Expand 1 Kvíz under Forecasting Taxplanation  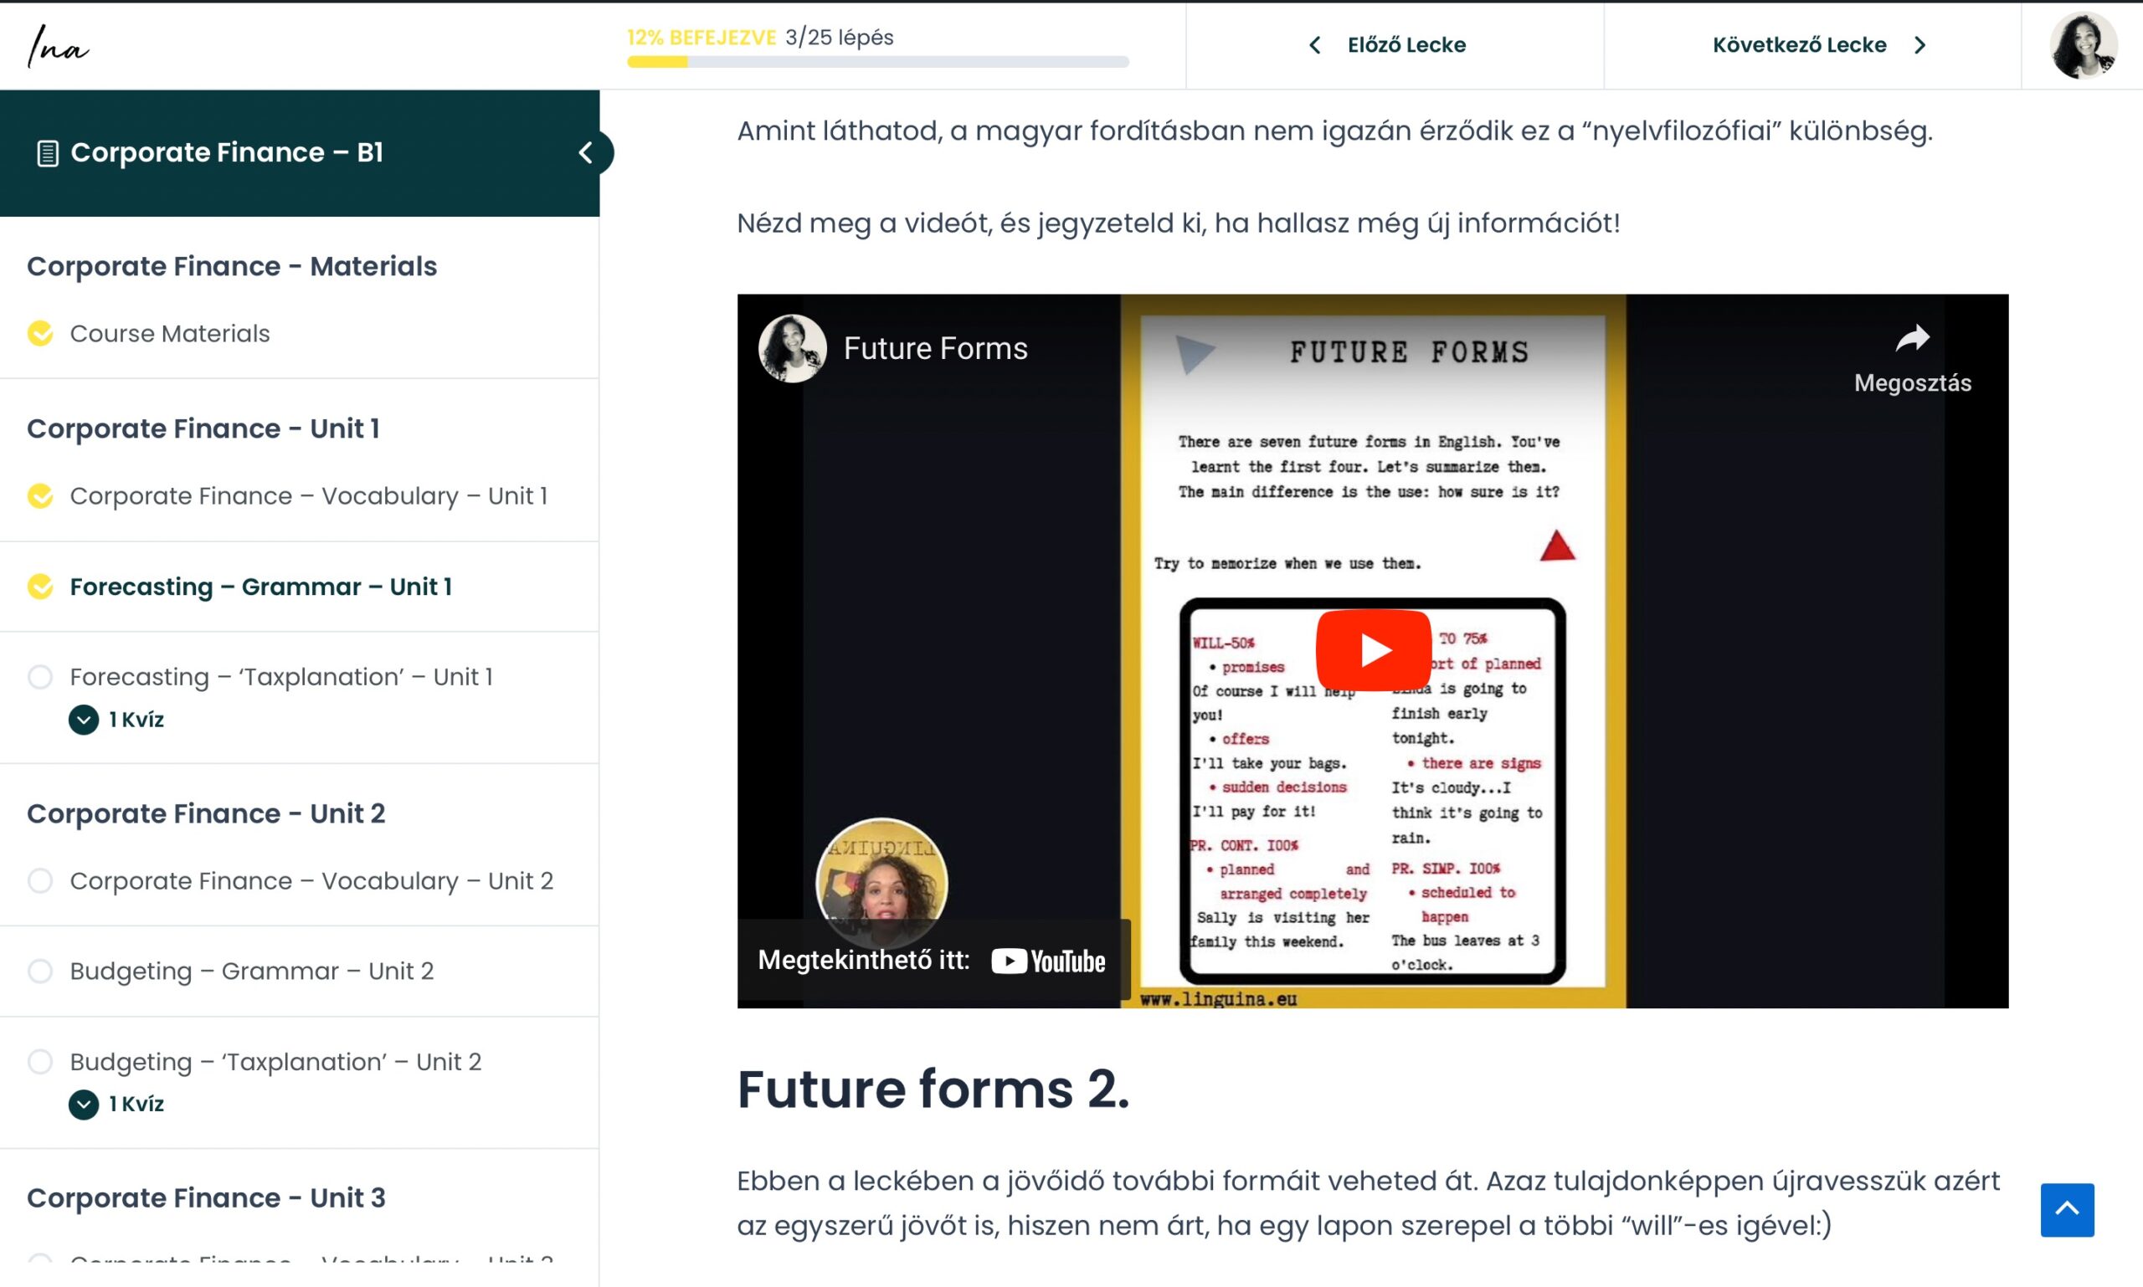click(x=116, y=719)
